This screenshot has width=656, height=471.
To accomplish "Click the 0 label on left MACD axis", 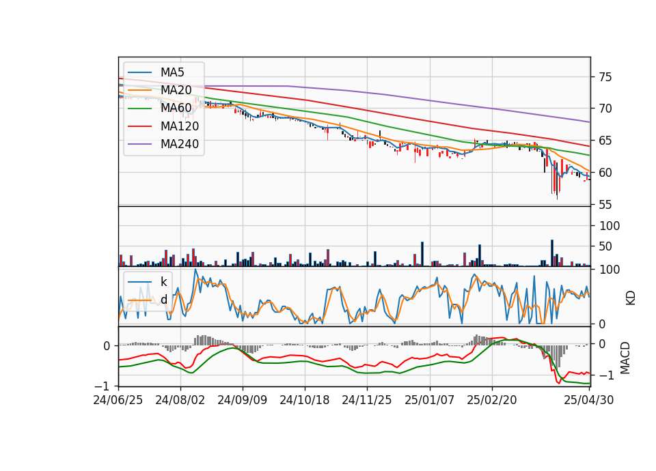I will click(107, 346).
